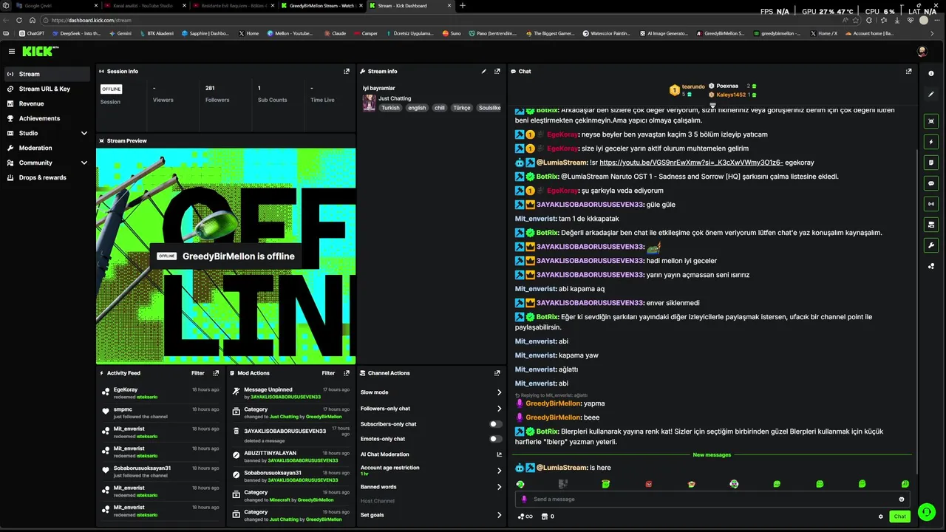Click tearundo in the chat leaderboard
The image size is (946, 532).
(x=693, y=86)
